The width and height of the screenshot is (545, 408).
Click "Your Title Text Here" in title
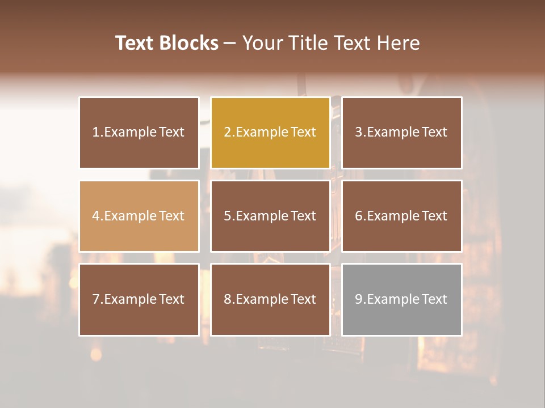[331, 43]
